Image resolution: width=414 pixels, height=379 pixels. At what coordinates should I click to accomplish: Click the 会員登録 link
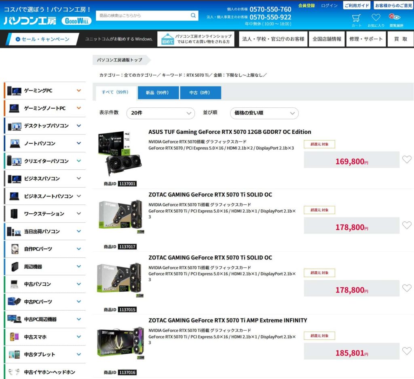(x=306, y=6)
